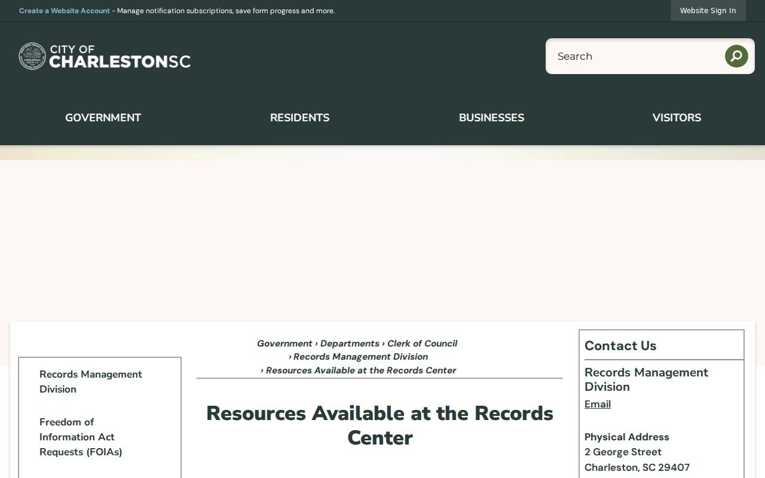This screenshot has width=765, height=478.
Task: Open Resources Available at the Records Center breadcrumb
Action: pyautogui.click(x=361, y=370)
